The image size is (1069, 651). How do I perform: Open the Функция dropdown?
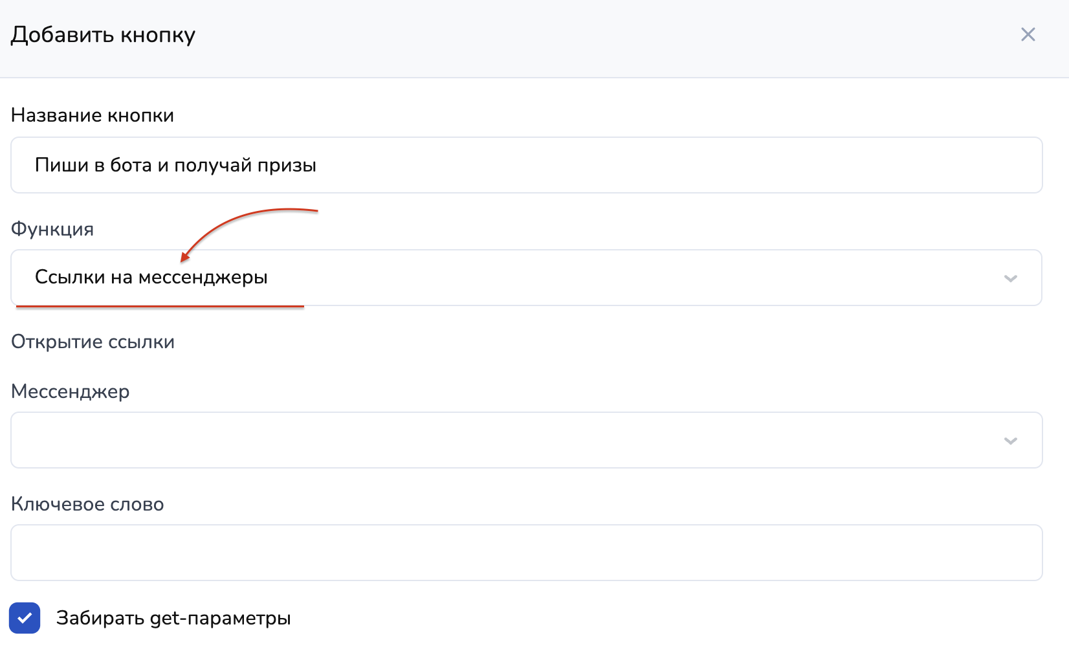point(525,278)
